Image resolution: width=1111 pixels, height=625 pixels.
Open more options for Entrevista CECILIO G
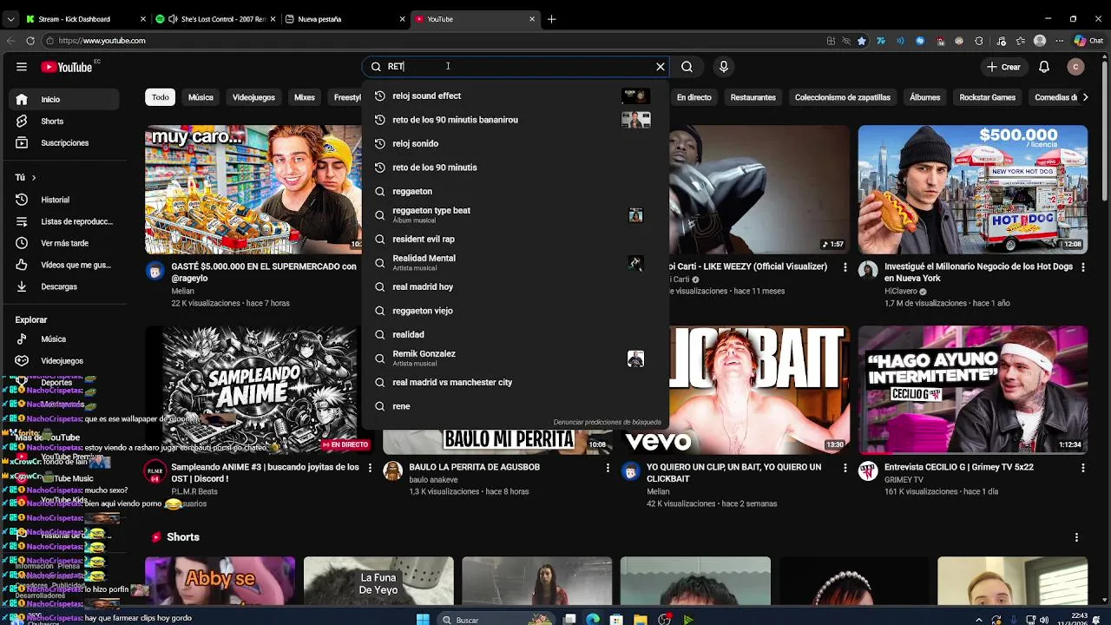pyautogui.click(x=1083, y=468)
